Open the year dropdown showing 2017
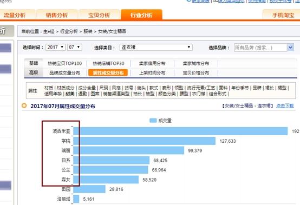Screen dimensions: 300x205 tap(55, 47)
